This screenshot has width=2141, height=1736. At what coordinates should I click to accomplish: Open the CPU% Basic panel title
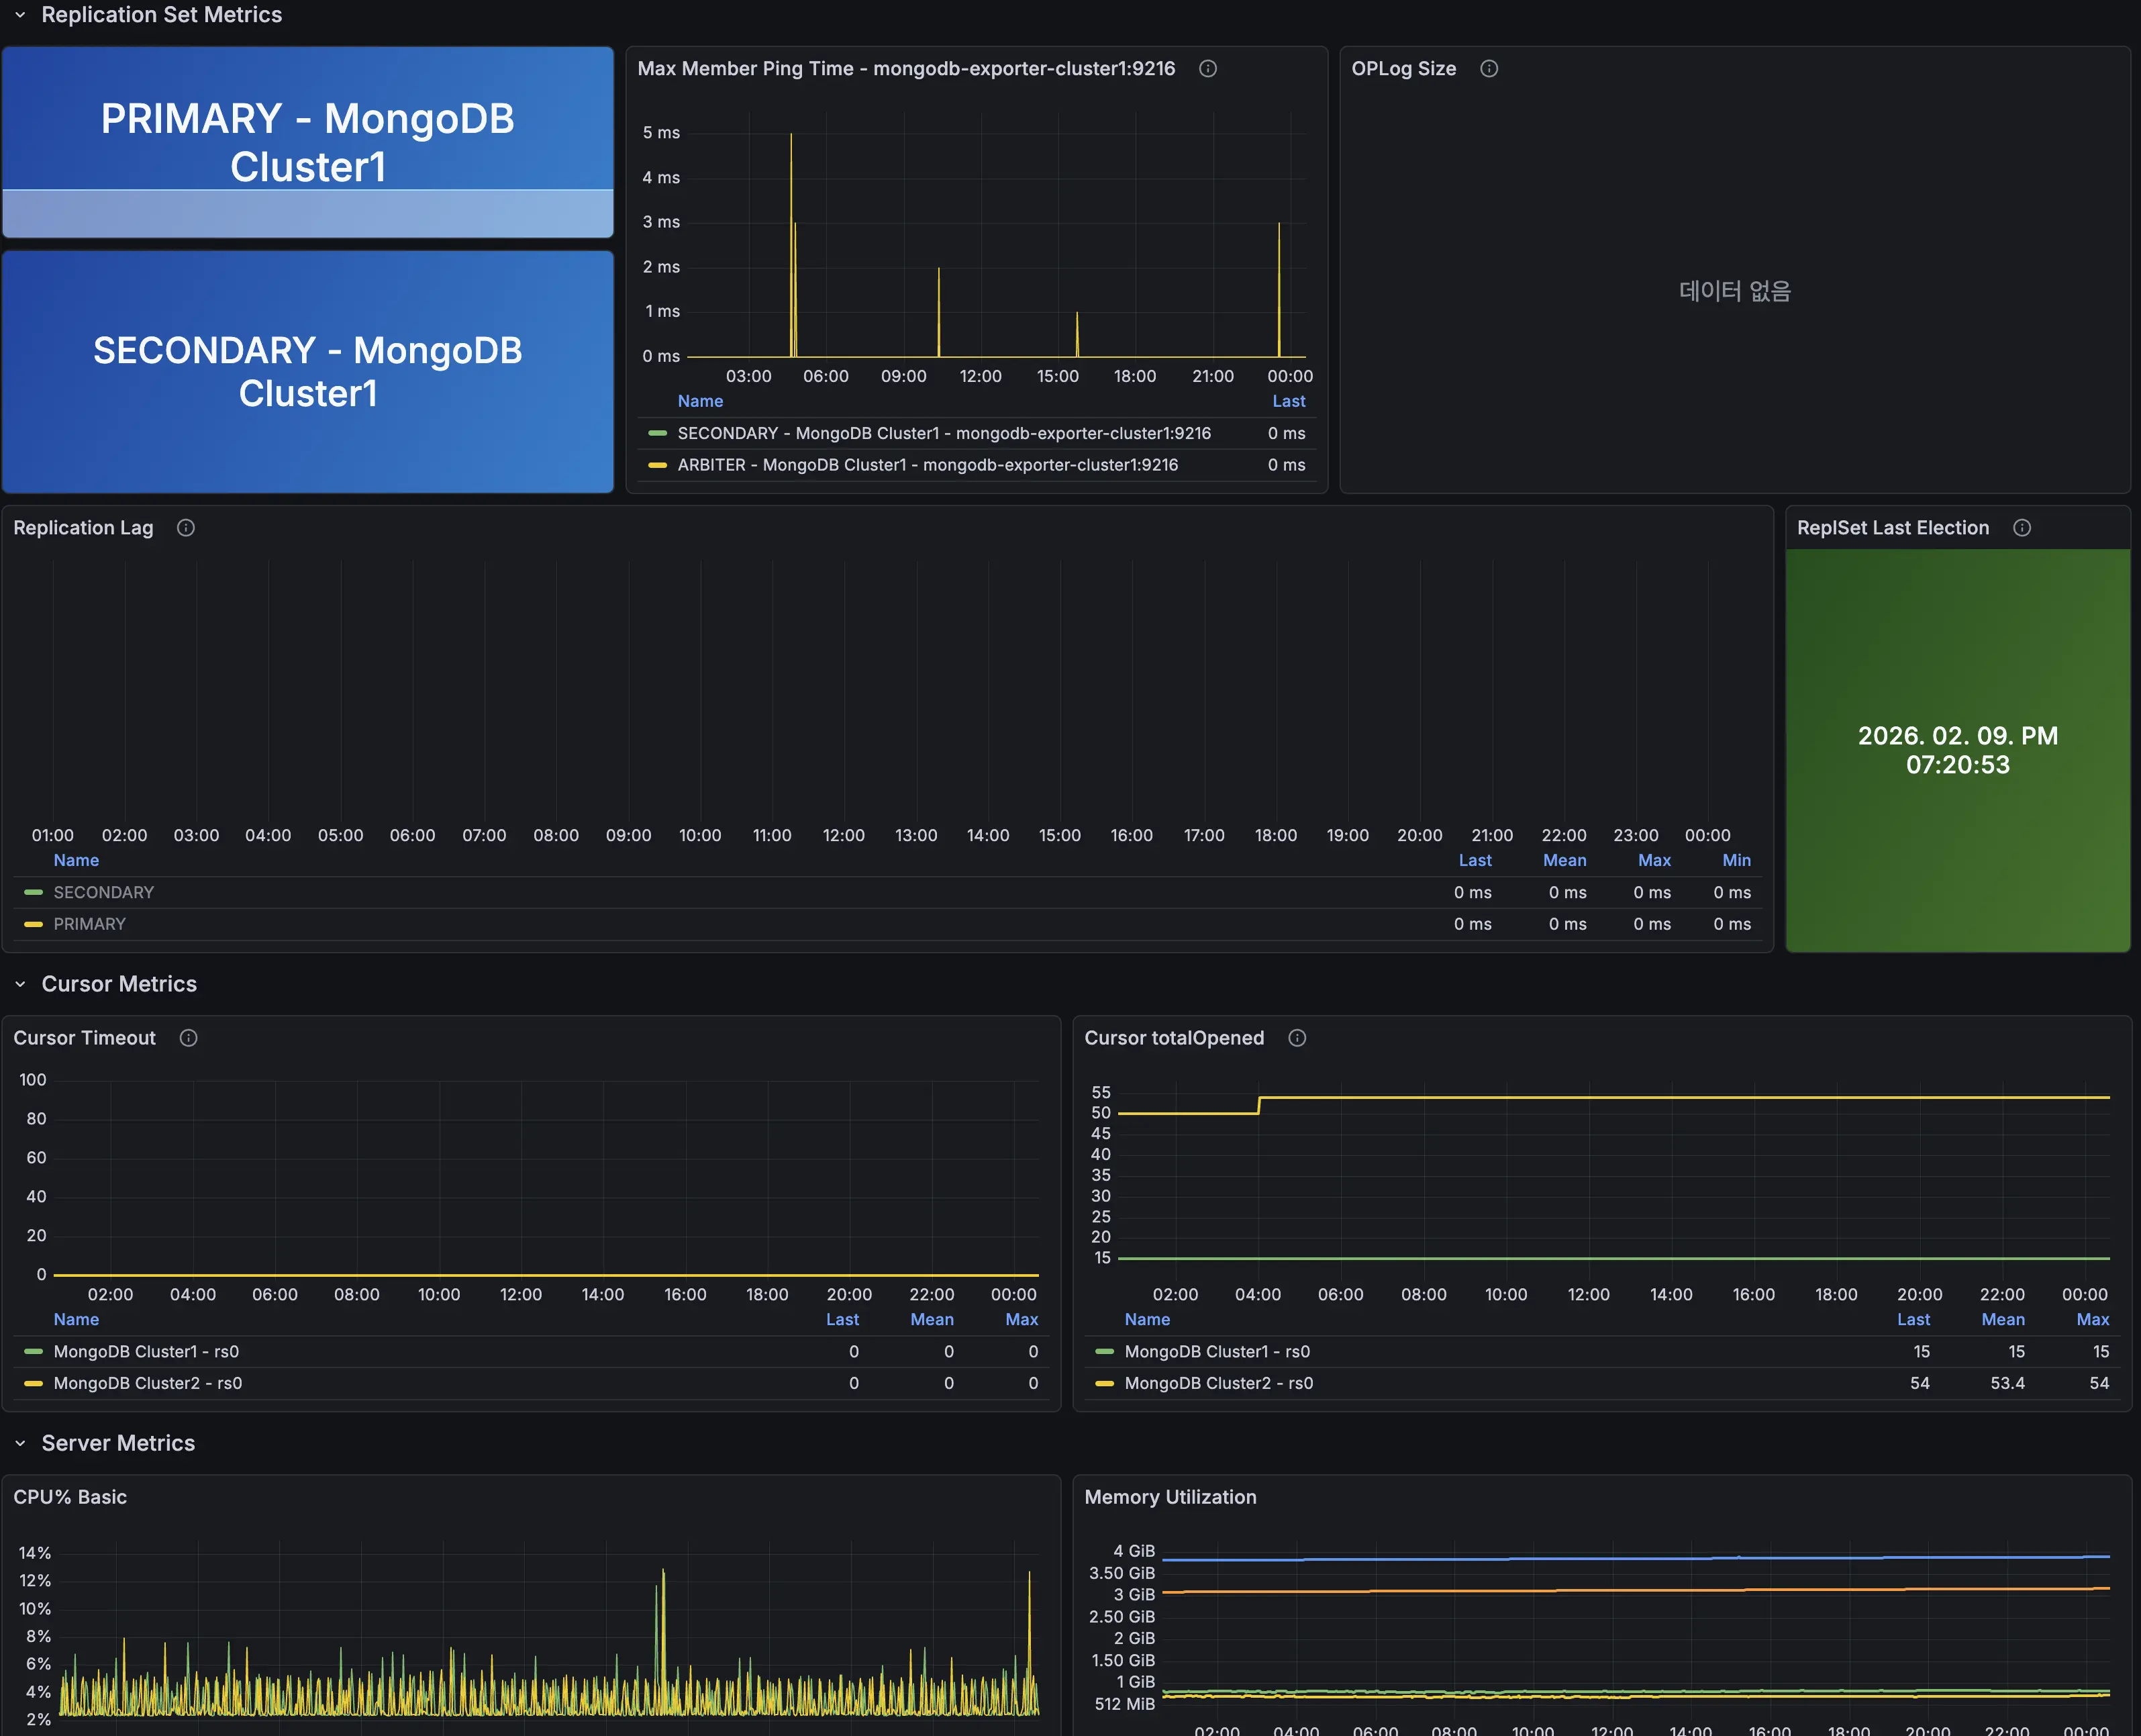coord(70,1497)
